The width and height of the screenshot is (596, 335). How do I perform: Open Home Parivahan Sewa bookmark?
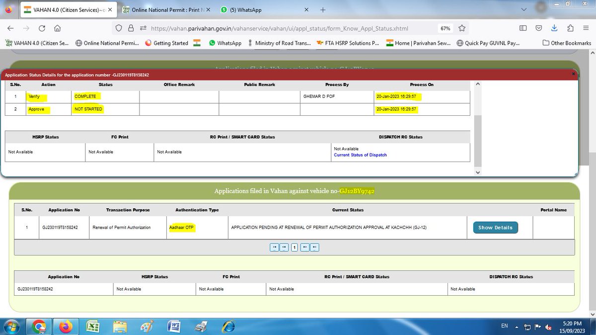point(419,43)
